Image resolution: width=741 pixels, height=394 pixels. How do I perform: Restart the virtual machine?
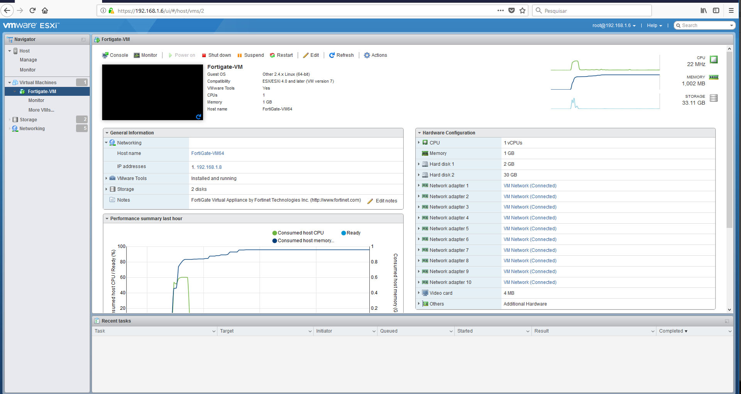pyautogui.click(x=281, y=55)
